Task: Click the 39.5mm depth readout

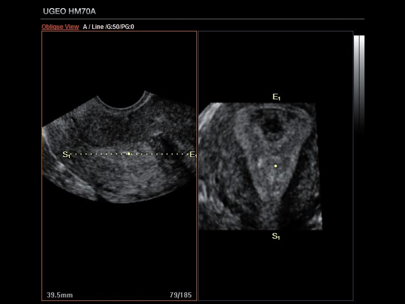Action: [x=60, y=295]
